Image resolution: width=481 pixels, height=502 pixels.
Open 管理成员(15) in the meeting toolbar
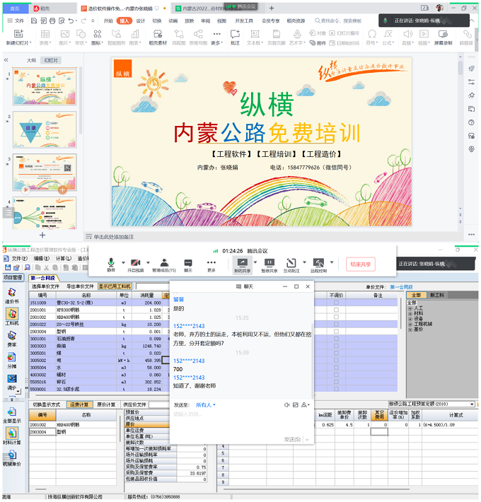coord(164,264)
